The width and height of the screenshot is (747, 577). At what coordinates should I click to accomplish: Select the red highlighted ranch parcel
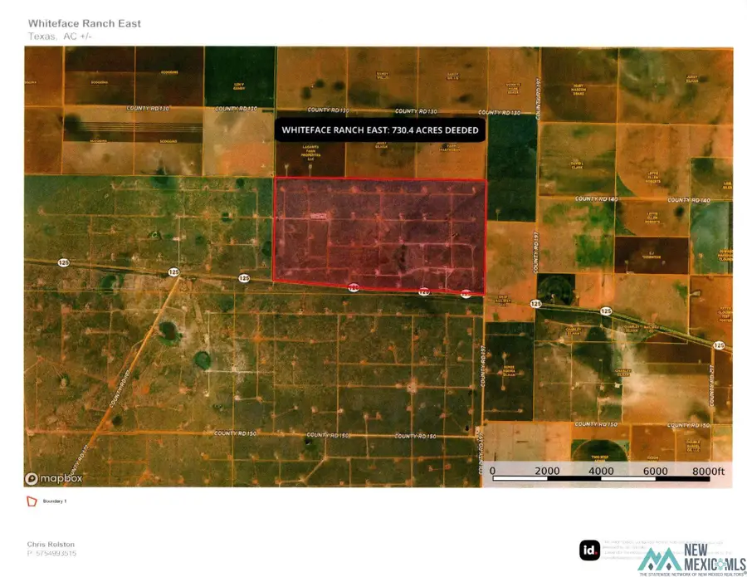pos(379,236)
